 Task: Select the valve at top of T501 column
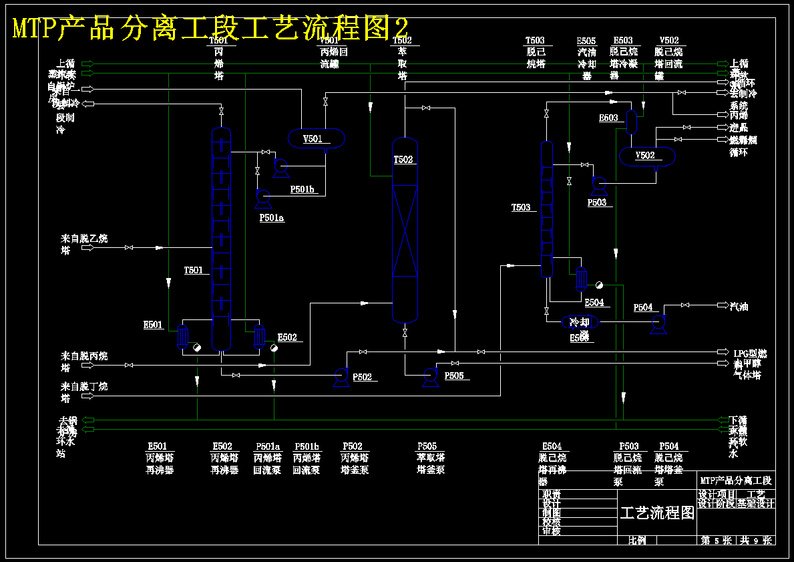221,112
